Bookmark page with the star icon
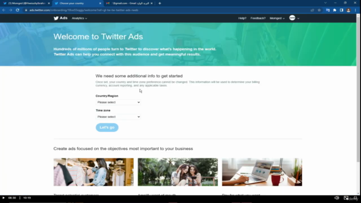Viewport: 361px width, 203px height. [319, 10]
